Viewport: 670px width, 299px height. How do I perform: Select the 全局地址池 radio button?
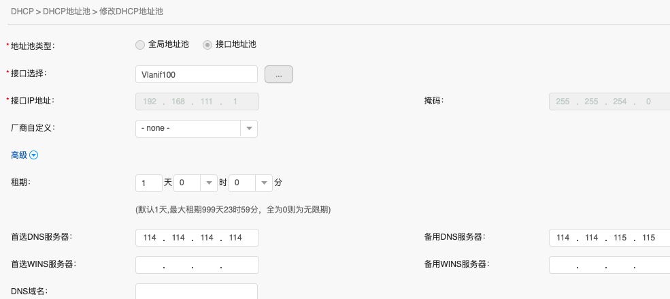(140, 45)
